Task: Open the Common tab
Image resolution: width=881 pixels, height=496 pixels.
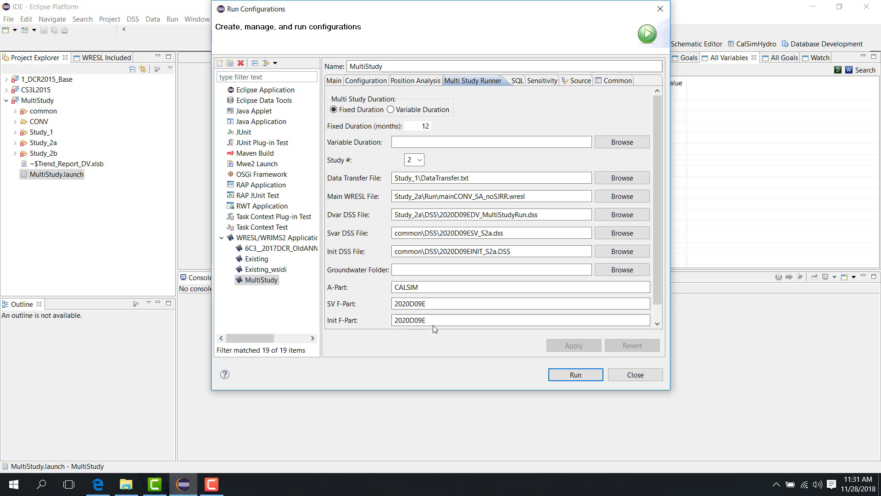Action: tap(613, 80)
